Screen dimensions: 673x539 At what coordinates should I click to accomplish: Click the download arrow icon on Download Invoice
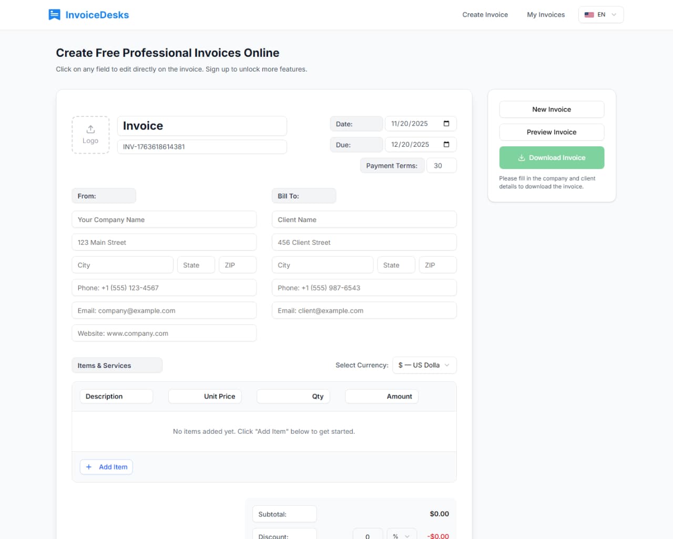point(521,157)
